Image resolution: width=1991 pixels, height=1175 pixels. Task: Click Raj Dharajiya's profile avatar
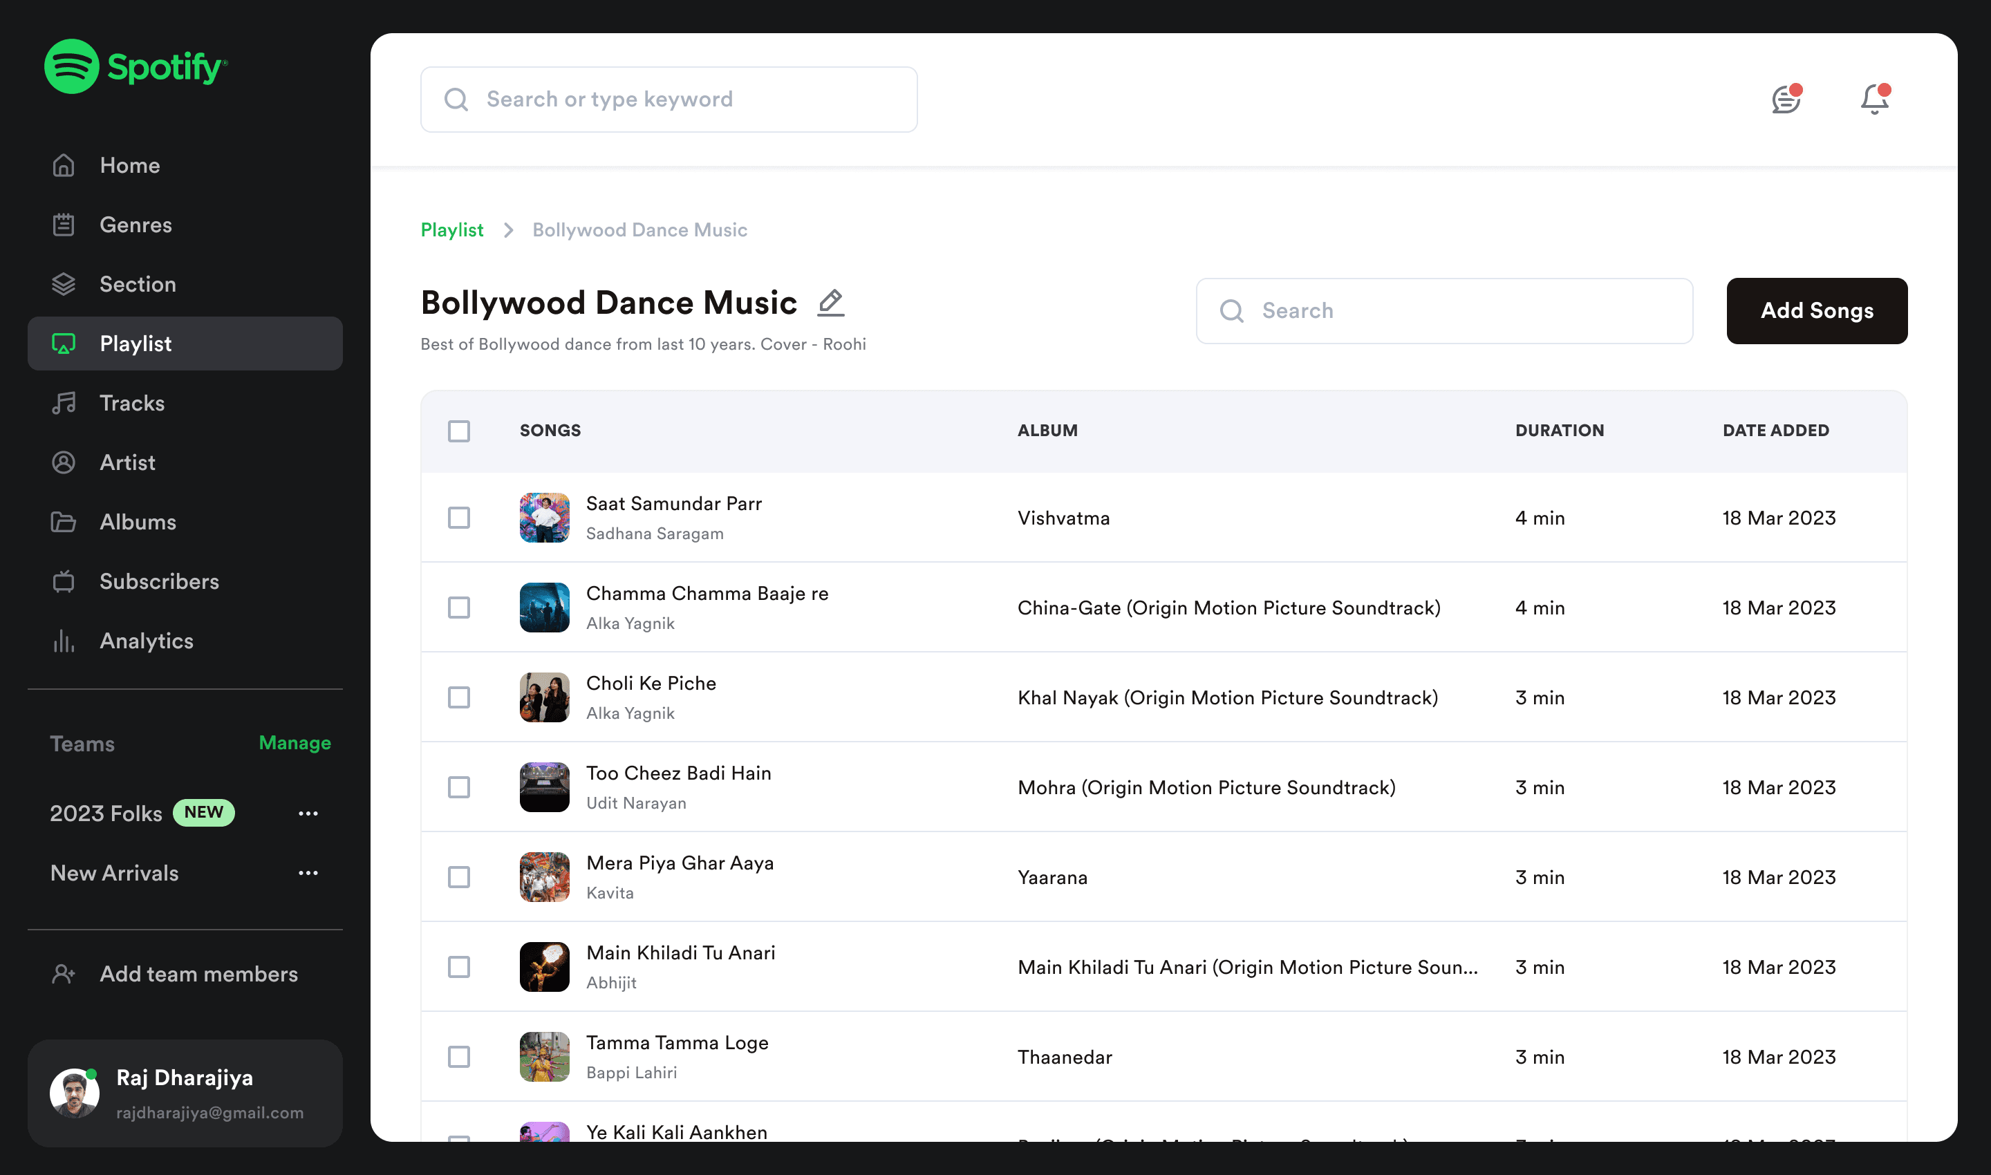coord(75,1093)
